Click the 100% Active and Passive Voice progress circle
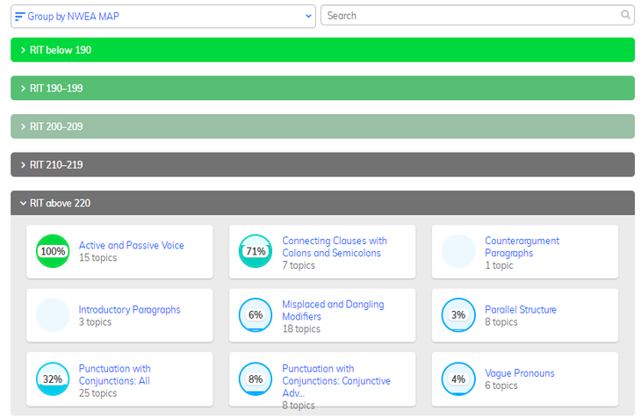The width and height of the screenshot is (641, 418). coord(53,251)
